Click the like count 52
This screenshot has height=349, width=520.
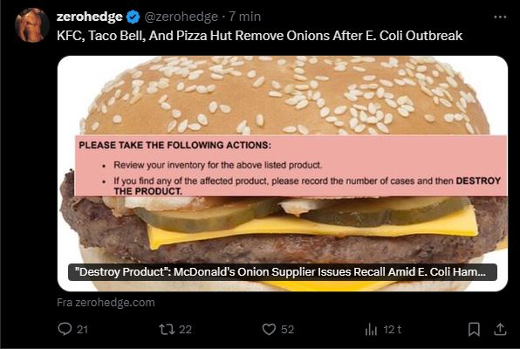pos(288,330)
